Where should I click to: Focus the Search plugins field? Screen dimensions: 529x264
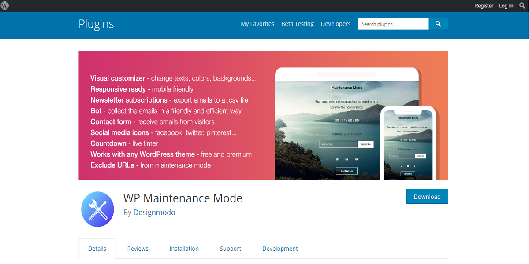point(393,24)
